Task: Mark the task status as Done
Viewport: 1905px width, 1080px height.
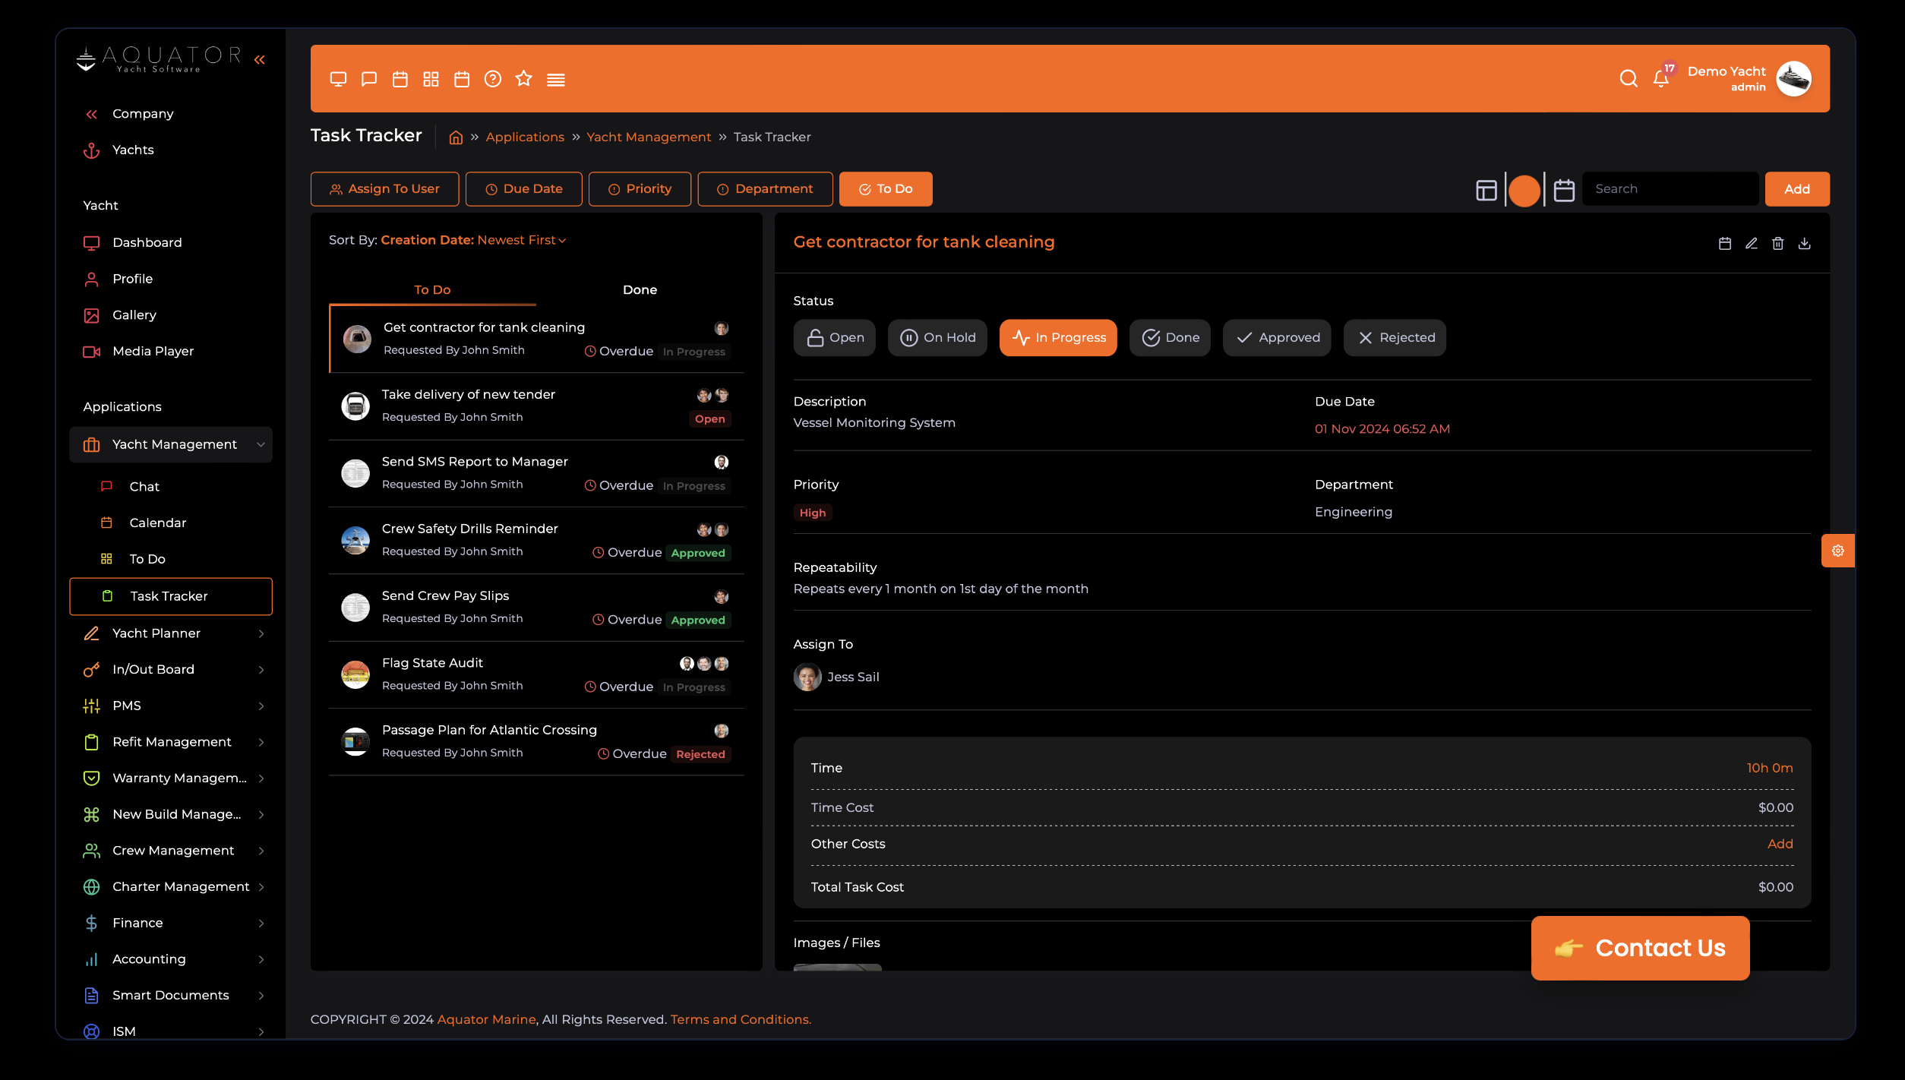Action: coord(1170,337)
